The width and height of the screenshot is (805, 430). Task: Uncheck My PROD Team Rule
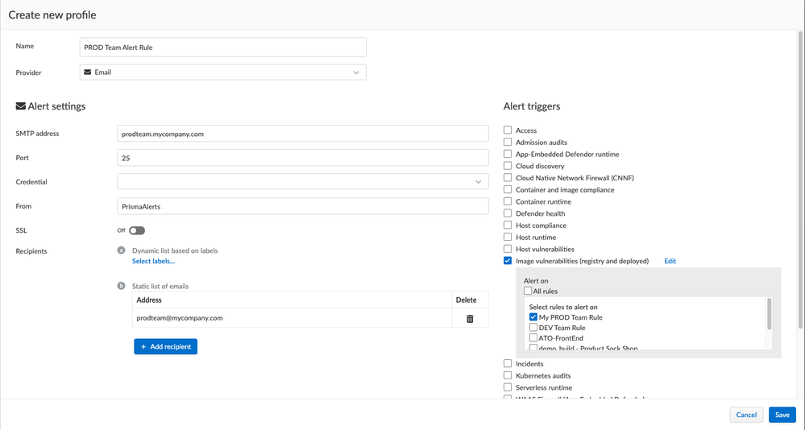pos(533,317)
